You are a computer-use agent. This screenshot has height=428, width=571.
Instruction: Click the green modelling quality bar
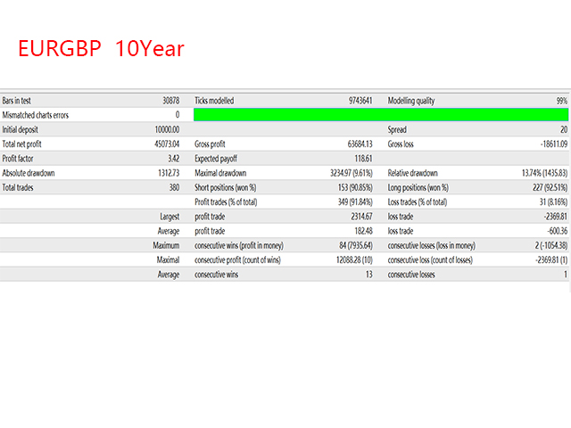tap(380, 115)
